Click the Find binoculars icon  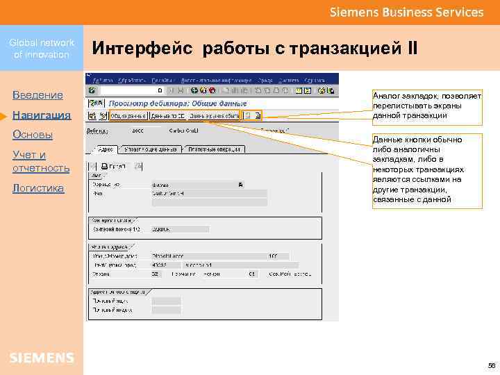[235, 90]
